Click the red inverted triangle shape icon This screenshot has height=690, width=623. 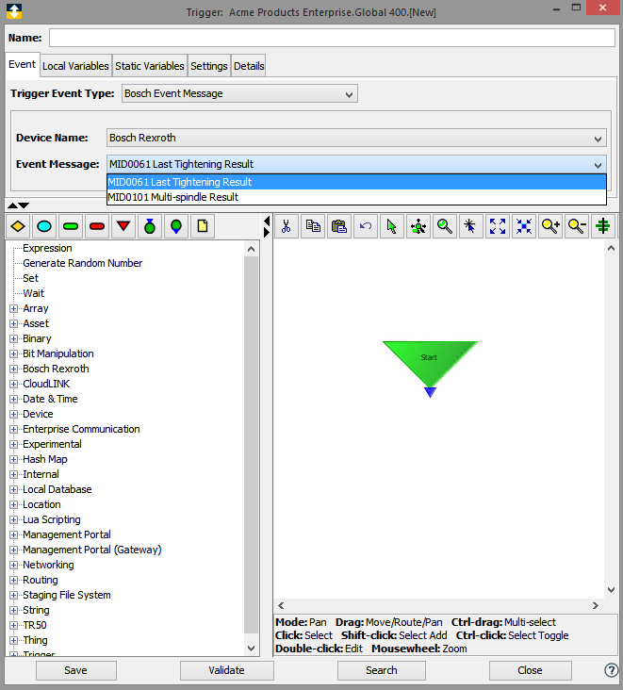tap(123, 226)
